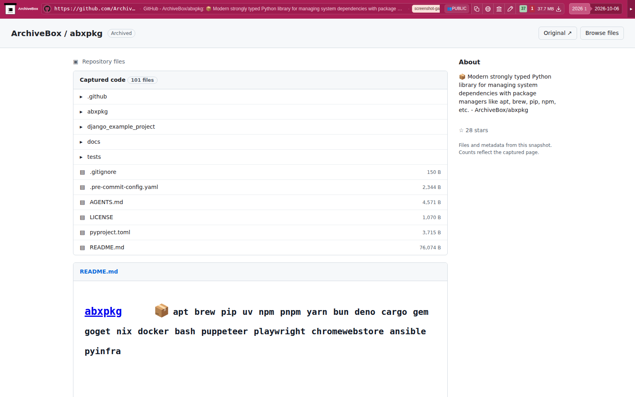Click the pencil edit icon in the top bar

pyautogui.click(x=510, y=9)
